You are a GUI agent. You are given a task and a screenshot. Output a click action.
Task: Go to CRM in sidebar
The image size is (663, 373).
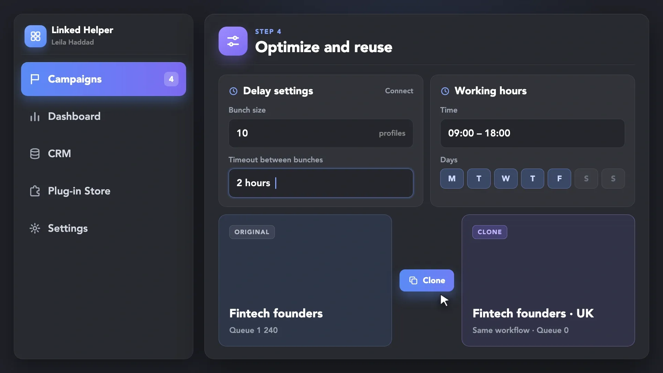pos(104,154)
